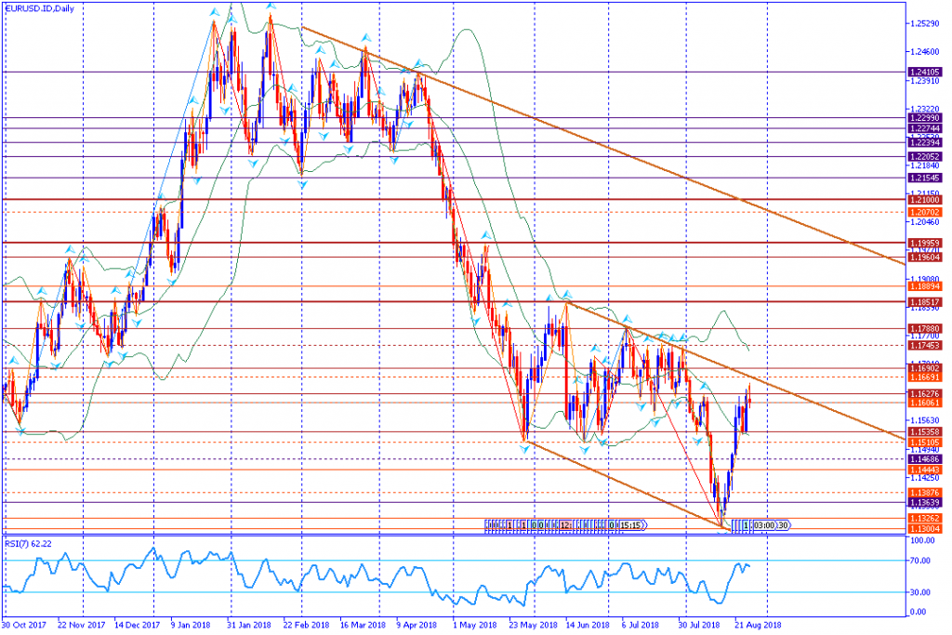Click the RSI 30.00 oversold level value

(920, 592)
